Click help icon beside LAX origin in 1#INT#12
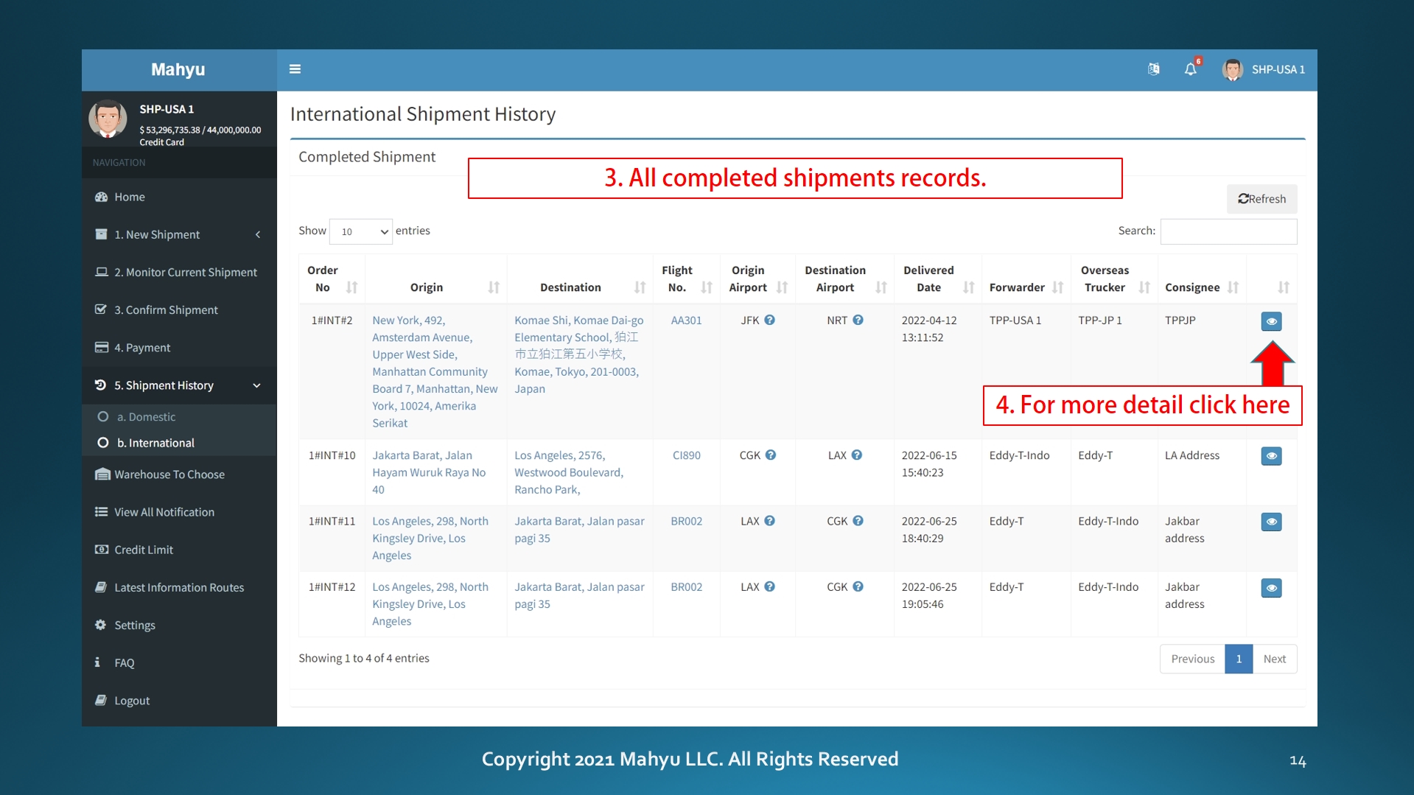 point(769,586)
